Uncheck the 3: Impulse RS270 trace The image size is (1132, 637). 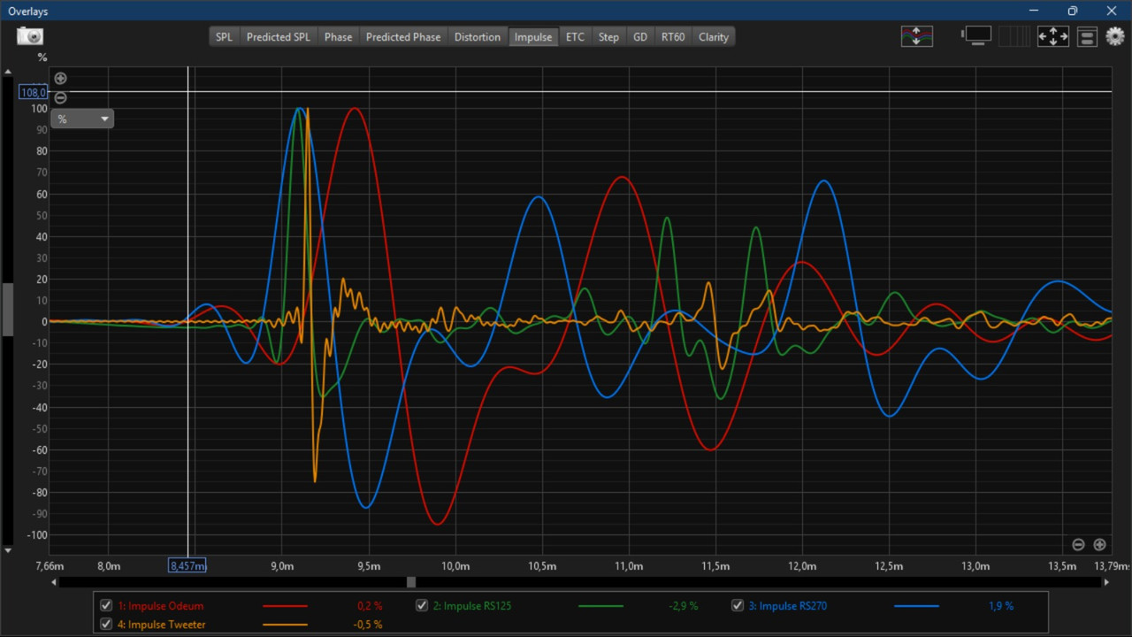click(x=738, y=606)
